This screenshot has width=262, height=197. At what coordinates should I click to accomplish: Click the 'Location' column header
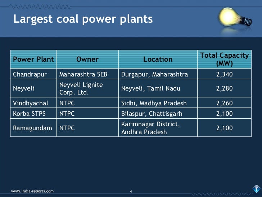(x=158, y=59)
